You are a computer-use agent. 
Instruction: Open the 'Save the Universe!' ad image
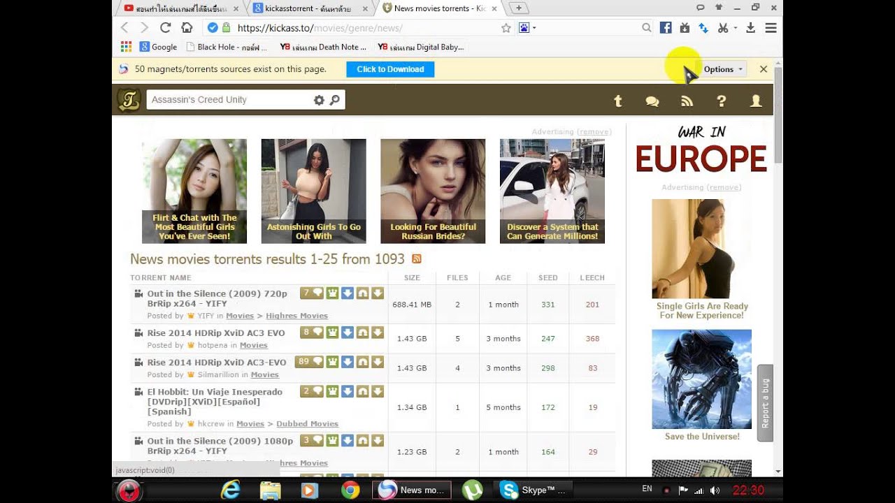point(702,379)
